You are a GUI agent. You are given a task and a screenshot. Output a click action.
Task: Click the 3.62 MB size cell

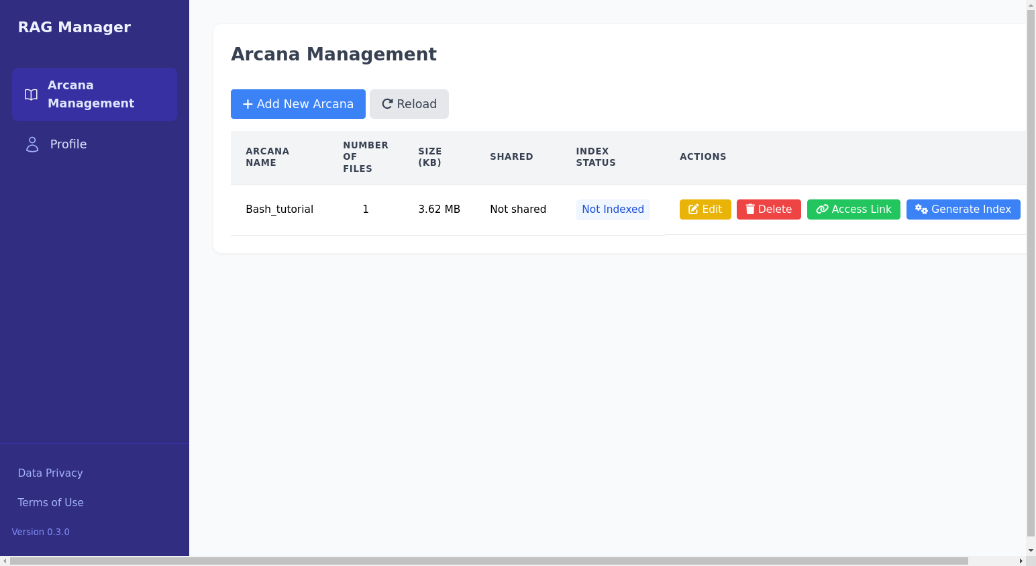pos(439,209)
